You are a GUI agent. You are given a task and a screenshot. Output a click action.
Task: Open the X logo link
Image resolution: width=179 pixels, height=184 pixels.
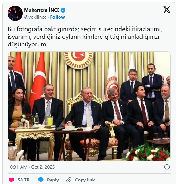(167, 10)
